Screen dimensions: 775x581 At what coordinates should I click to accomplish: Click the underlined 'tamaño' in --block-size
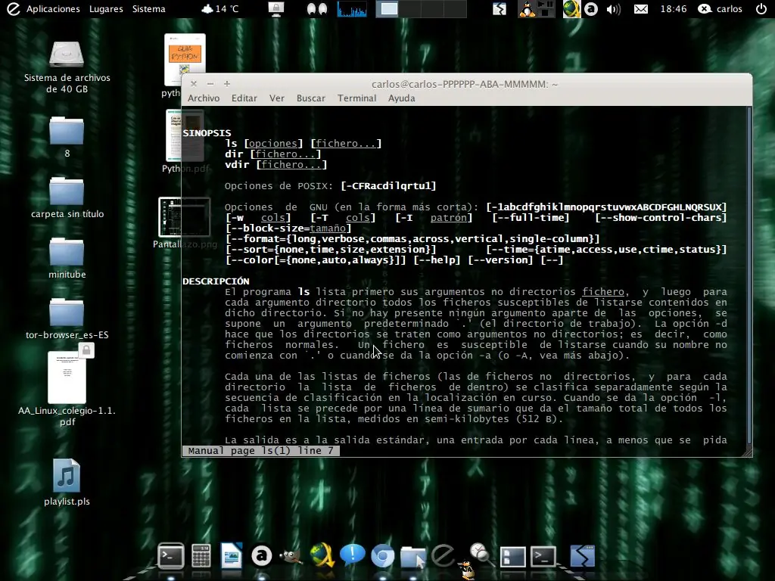[328, 228]
